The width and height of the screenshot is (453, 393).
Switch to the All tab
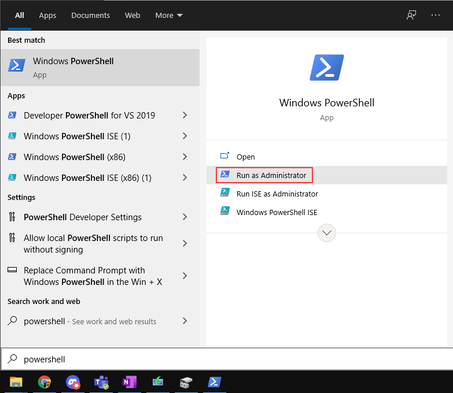click(x=19, y=15)
